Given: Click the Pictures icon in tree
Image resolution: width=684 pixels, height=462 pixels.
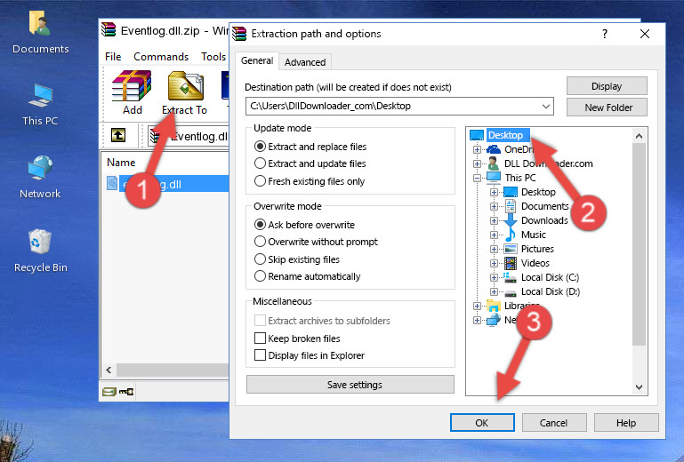Looking at the screenshot, I should tap(511, 249).
